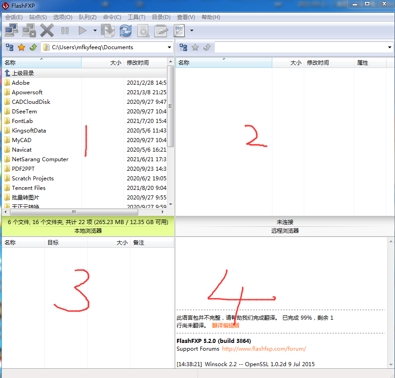Image resolution: width=395 pixels, height=378 pixels.
Task: Click the Find files magnifier icon
Action: (143, 31)
